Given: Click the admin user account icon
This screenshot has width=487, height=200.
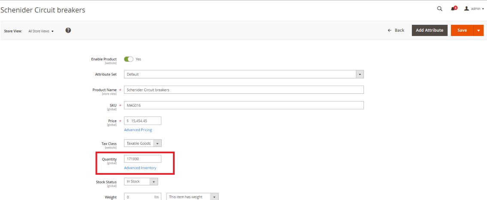Looking at the screenshot, I should tap(466, 9).
